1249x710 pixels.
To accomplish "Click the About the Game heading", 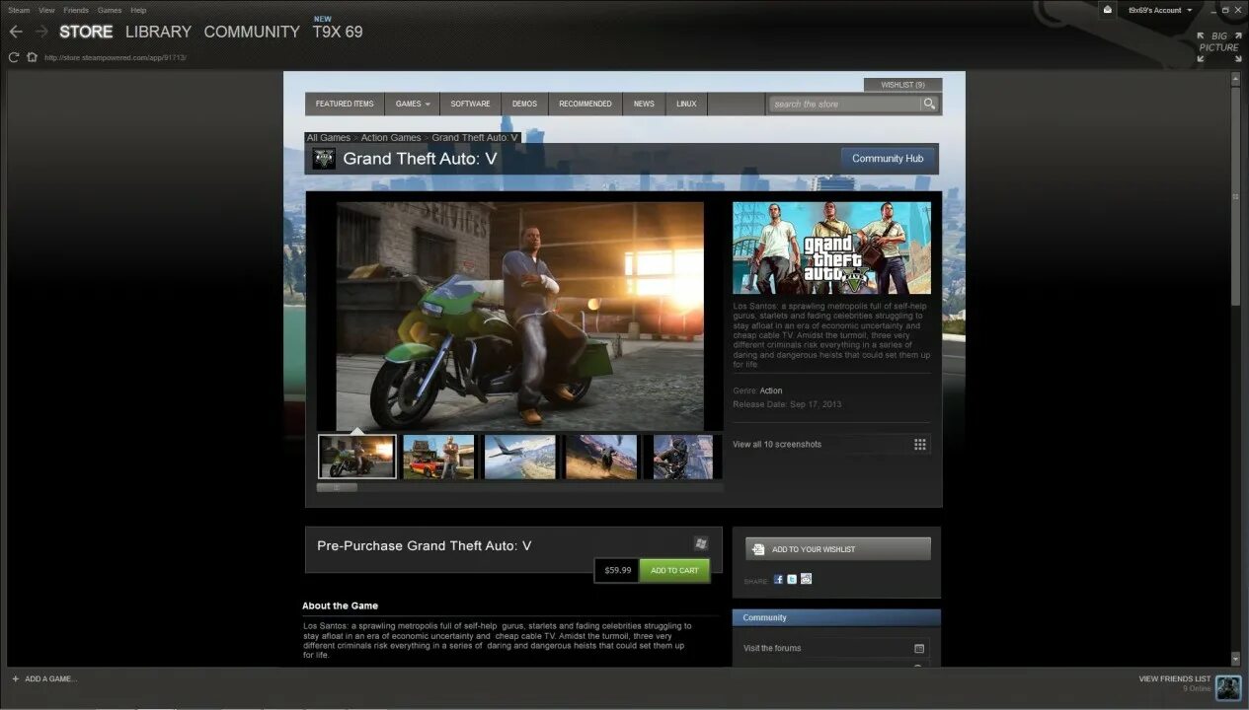I will pos(340,605).
